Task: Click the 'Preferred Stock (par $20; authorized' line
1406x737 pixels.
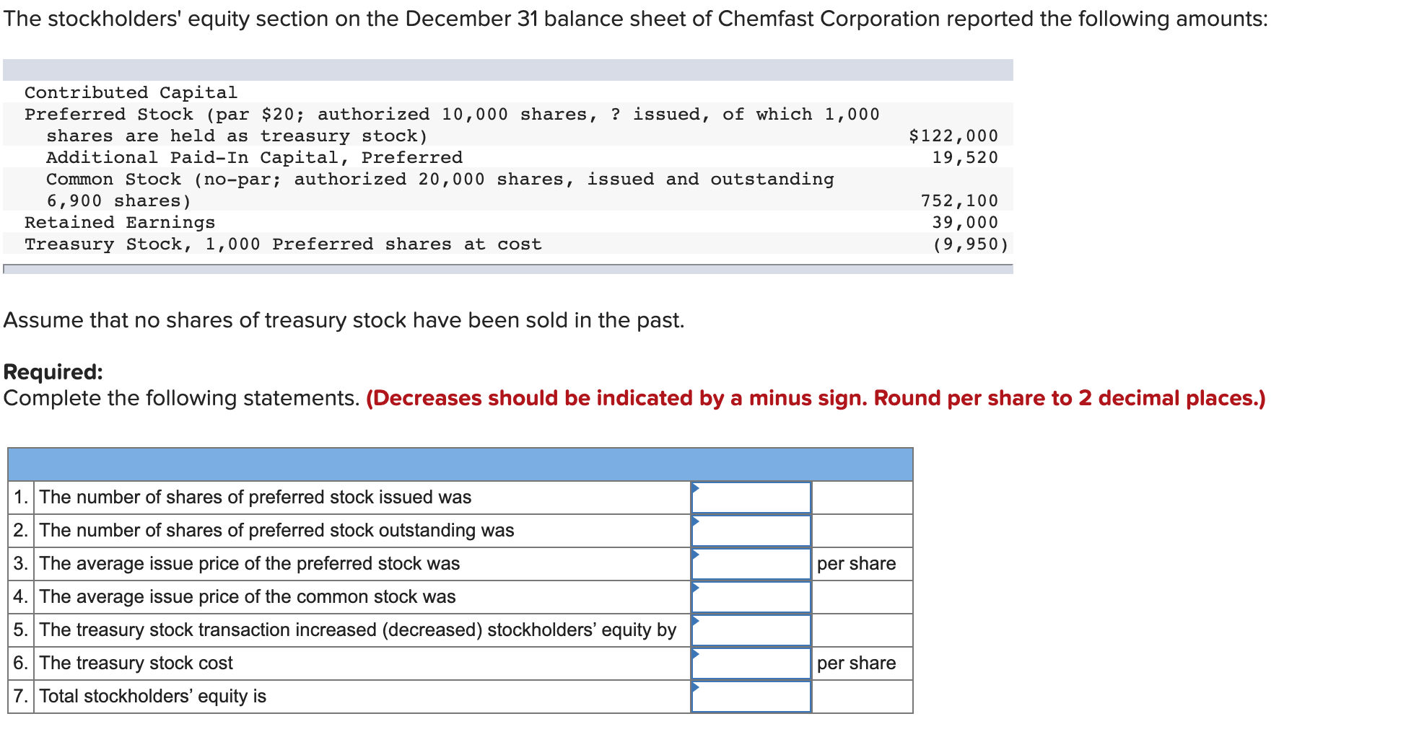Action: coord(452,114)
